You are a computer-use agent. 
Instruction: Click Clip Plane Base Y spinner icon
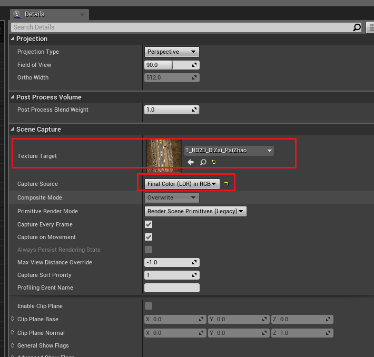[x=264, y=319]
